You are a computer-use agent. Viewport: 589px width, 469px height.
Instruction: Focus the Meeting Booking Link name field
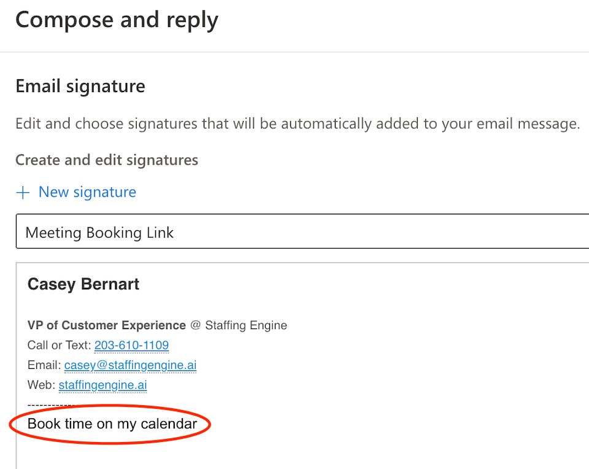[301, 233]
